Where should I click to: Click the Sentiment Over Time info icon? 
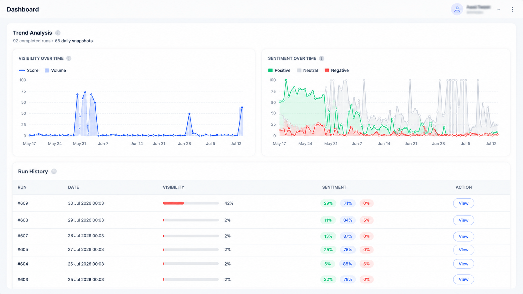(x=322, y=58)
